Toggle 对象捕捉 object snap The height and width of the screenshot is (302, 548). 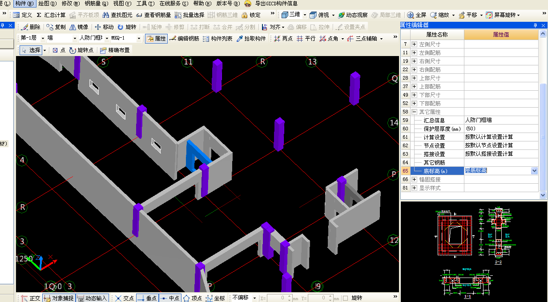click(59, 298)
